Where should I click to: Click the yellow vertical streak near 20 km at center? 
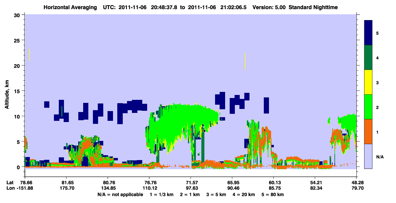point(245,61)
